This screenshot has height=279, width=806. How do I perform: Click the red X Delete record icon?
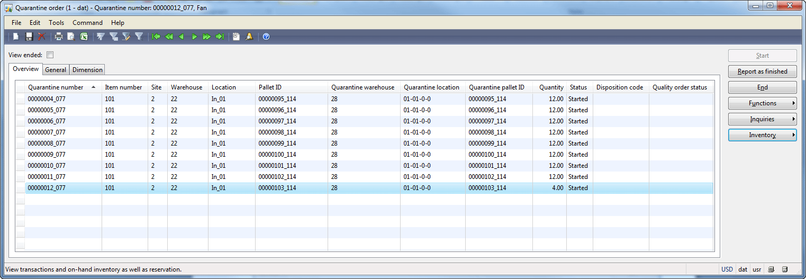[42, 37]
